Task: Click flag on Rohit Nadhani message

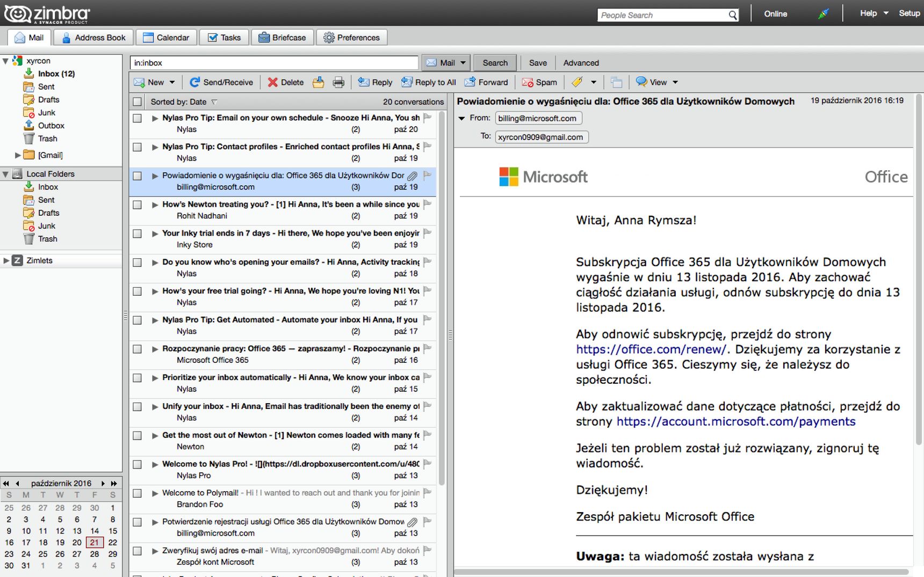Action: pyautogui.click(x=428, y=204)
